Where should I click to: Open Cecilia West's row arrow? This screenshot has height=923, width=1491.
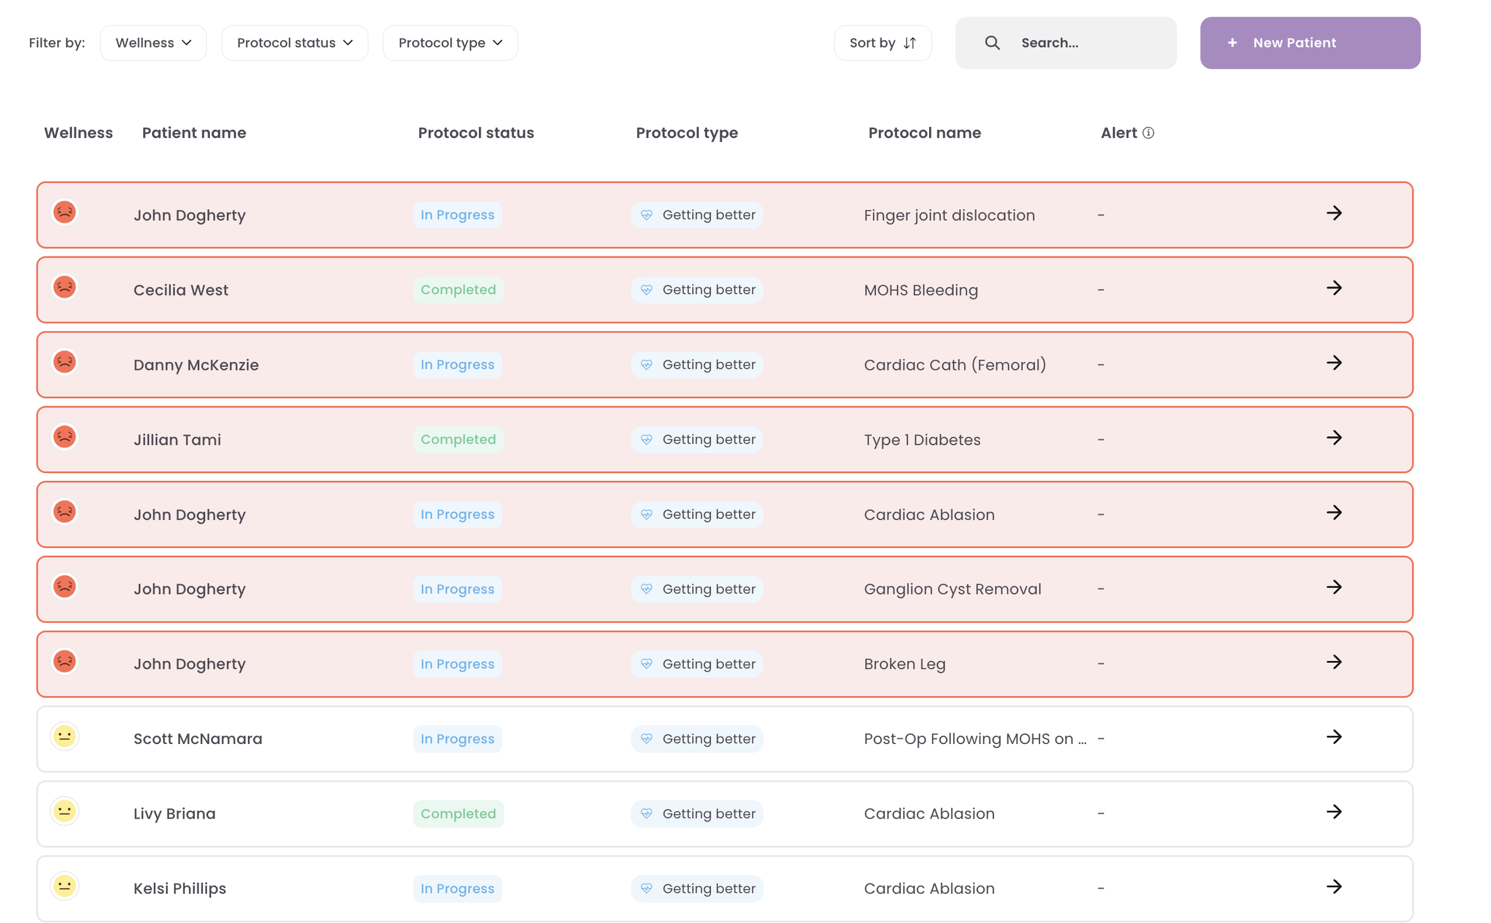point(1334,288)
